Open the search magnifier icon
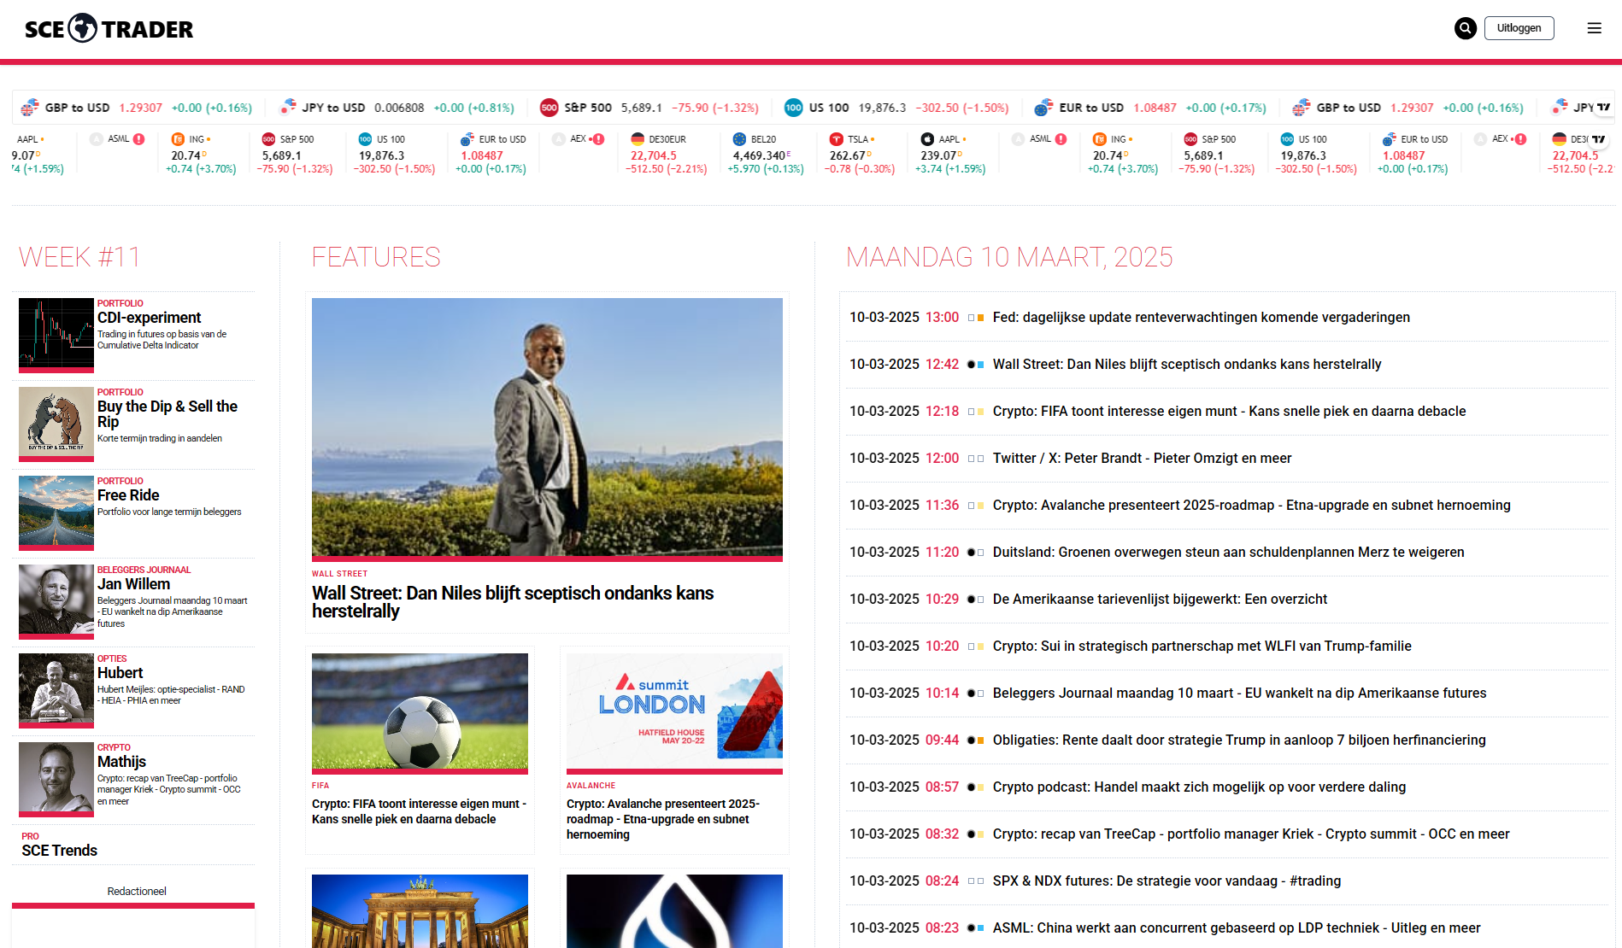The height and width of the screenshot is (948, 1622). coord(1466,28)
